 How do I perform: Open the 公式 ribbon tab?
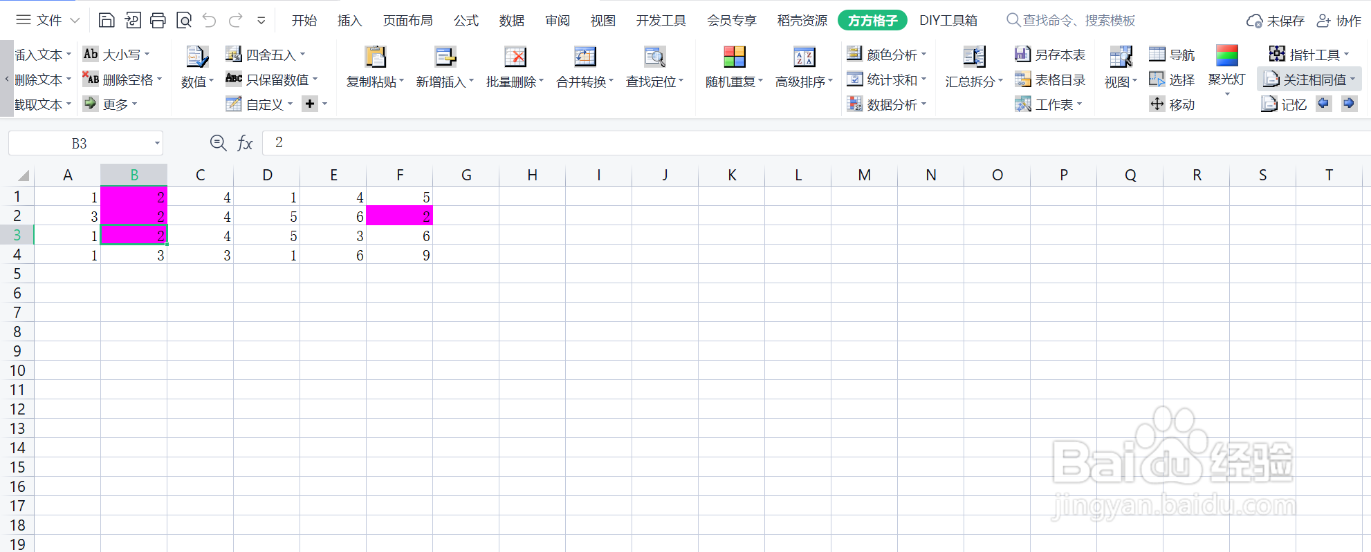tap(466, 21)
